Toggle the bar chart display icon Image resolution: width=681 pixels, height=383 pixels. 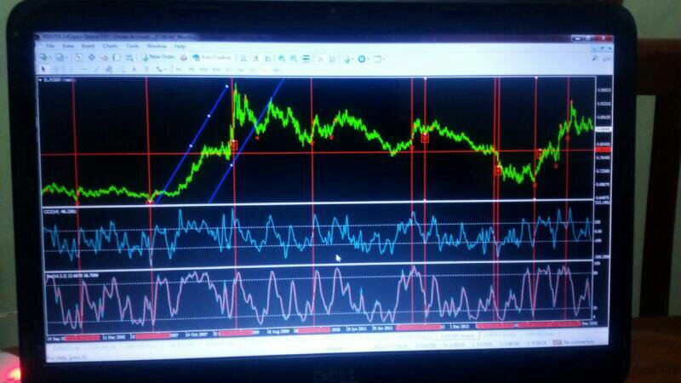[243, 58]
